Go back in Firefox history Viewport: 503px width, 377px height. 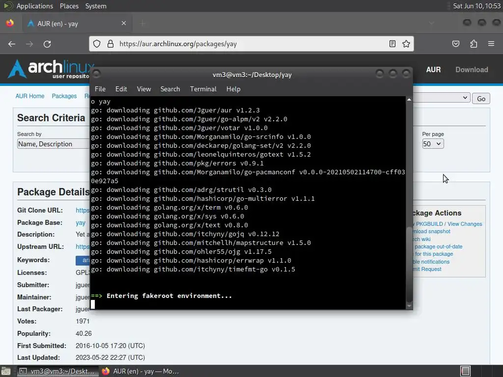point(12,44)
